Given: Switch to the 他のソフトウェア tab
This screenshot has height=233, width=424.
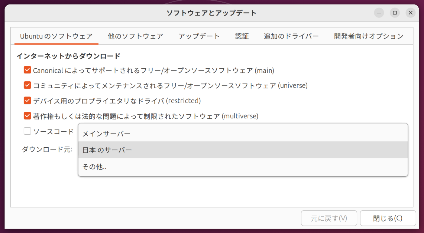Looking at the screenshot, I should (135, 36).
